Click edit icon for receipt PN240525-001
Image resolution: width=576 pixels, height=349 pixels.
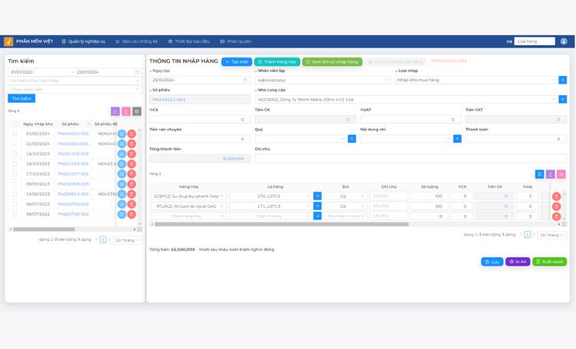coord(121,134)
